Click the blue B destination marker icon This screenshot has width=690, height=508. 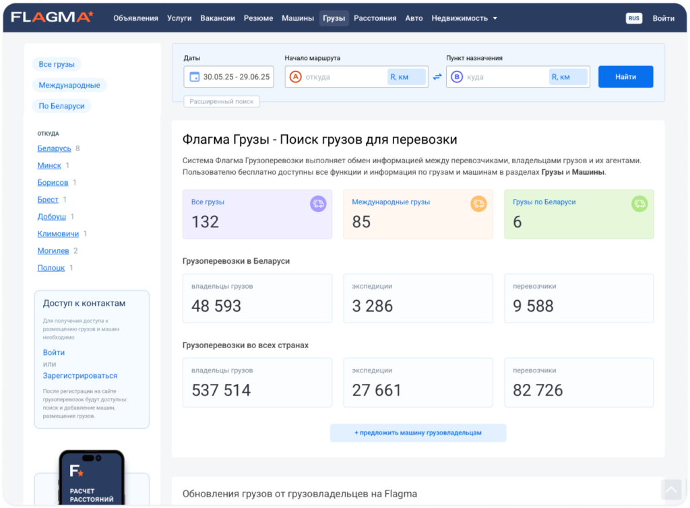pyautogui.click(x=456, y=76)
